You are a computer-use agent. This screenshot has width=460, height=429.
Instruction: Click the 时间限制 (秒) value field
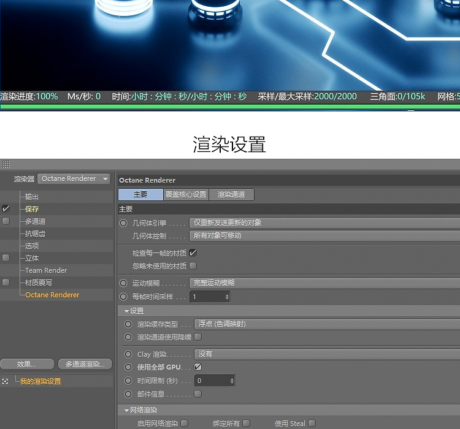[x=212, y=381]
